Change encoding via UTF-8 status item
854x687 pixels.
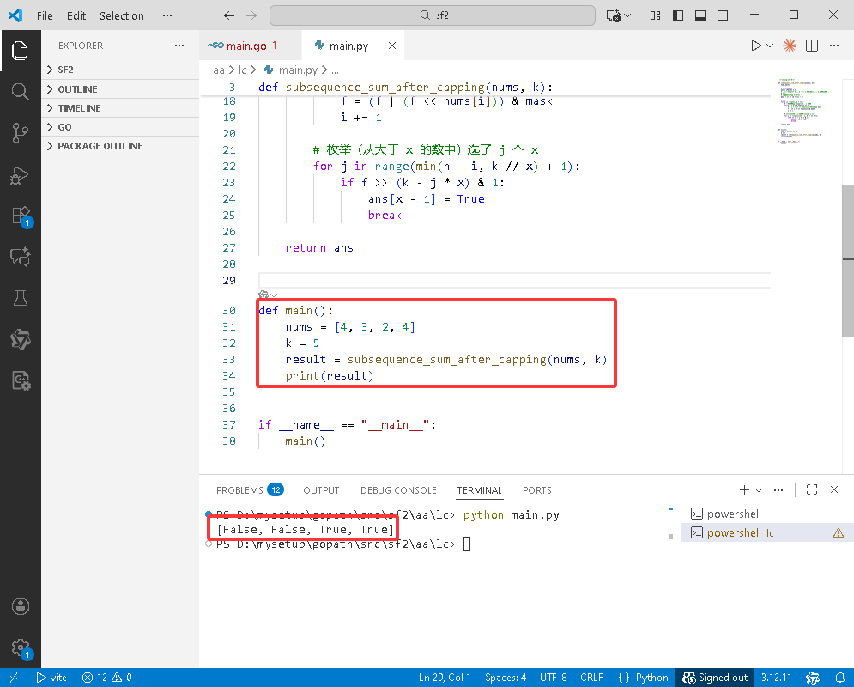point(554,678)
